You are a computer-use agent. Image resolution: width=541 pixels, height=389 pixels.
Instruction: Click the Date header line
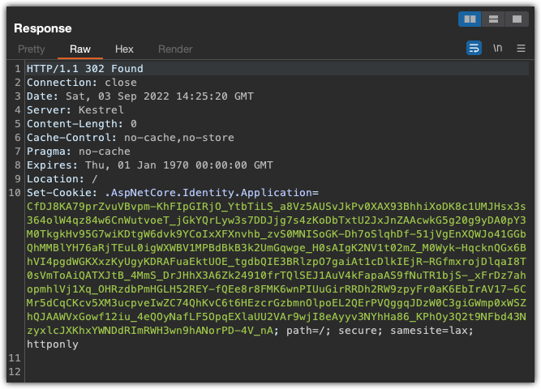[140, 96]
